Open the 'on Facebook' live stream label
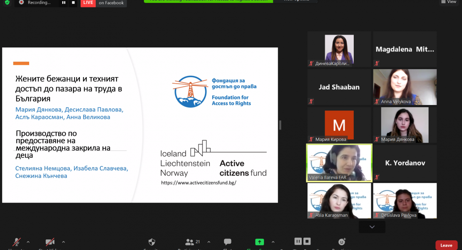The height and width of the screenshot is (250, 462). pos(111,3)
